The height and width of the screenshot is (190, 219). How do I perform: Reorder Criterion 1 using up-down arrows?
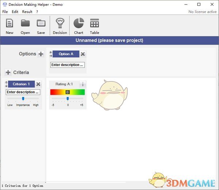(6, 84)
